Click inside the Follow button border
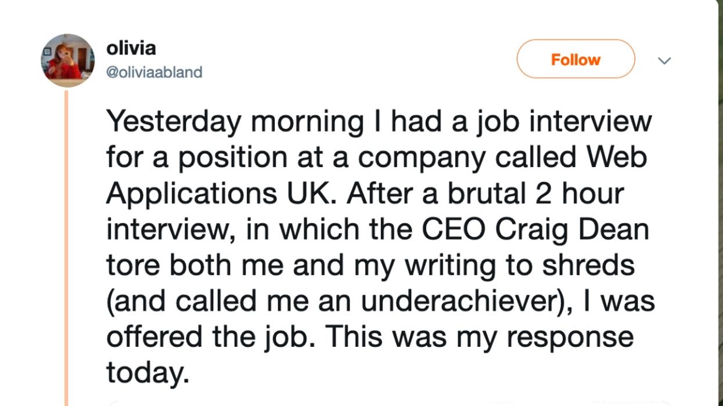This screenshot has height=406, width=723. coord(575,59)
